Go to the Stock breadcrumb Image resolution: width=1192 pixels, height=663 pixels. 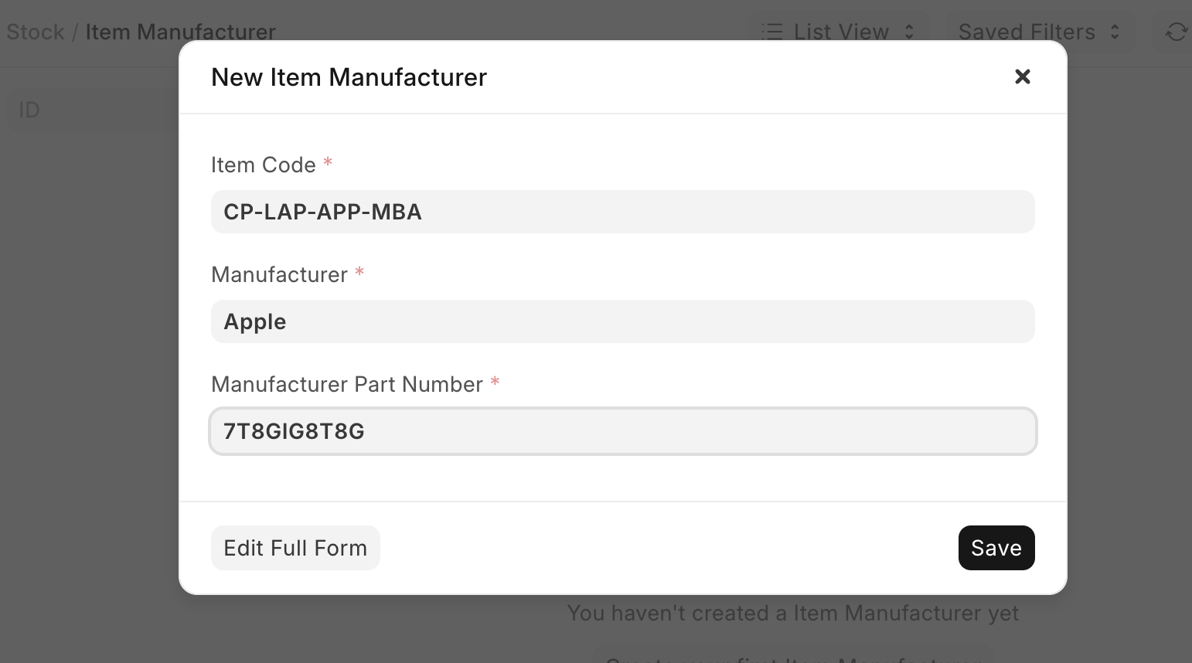[36, 32]
